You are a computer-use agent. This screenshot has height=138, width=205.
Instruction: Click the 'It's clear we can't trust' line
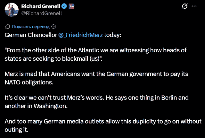tap(97, 98)
